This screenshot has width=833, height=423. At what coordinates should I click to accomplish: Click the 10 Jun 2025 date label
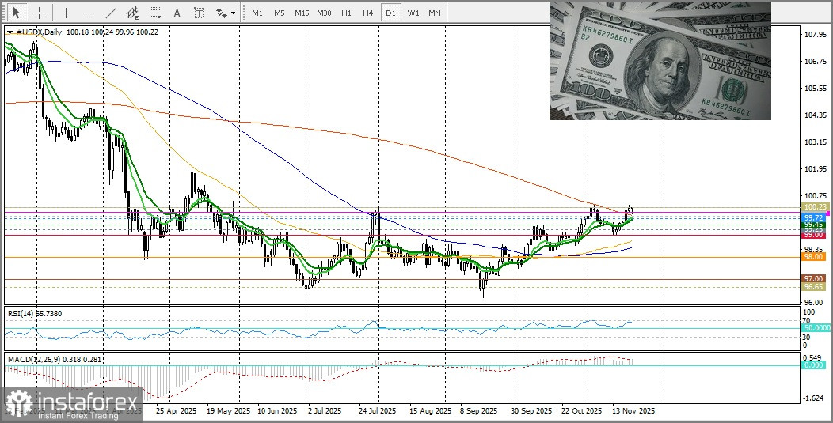277,411
